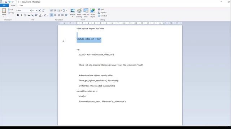Click the '# download the highest quality video' line
Image resolution: width=231 pixels, height=129 pixels.
(96, 76)
